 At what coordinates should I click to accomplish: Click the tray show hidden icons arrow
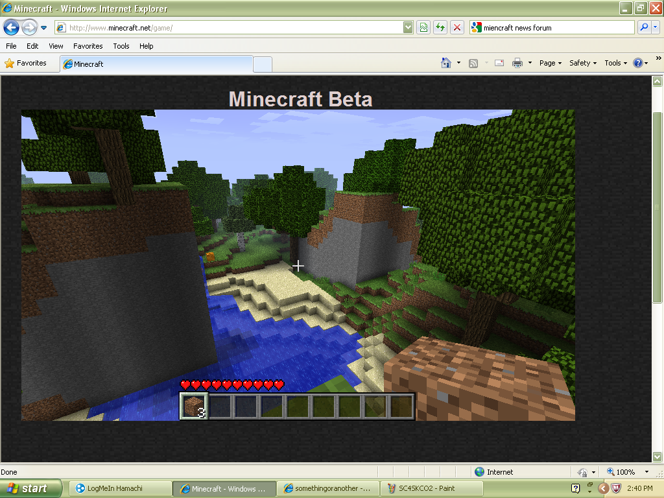(604, 488)
